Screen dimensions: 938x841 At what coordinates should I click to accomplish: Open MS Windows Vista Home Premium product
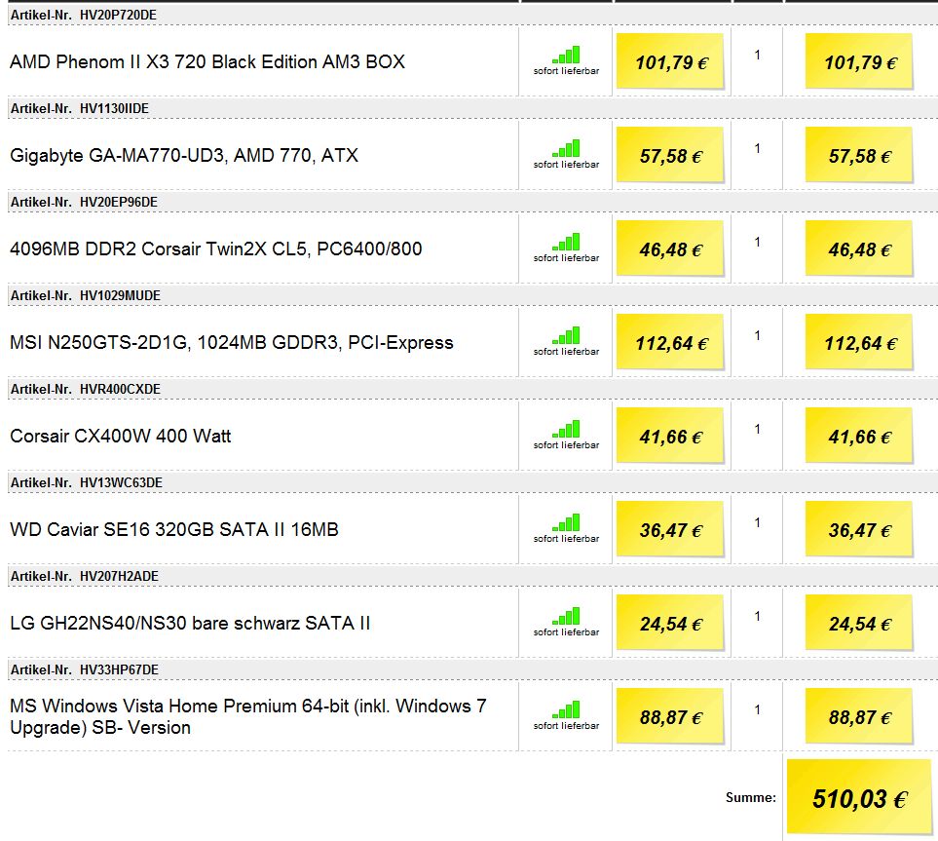click(248, 716)
